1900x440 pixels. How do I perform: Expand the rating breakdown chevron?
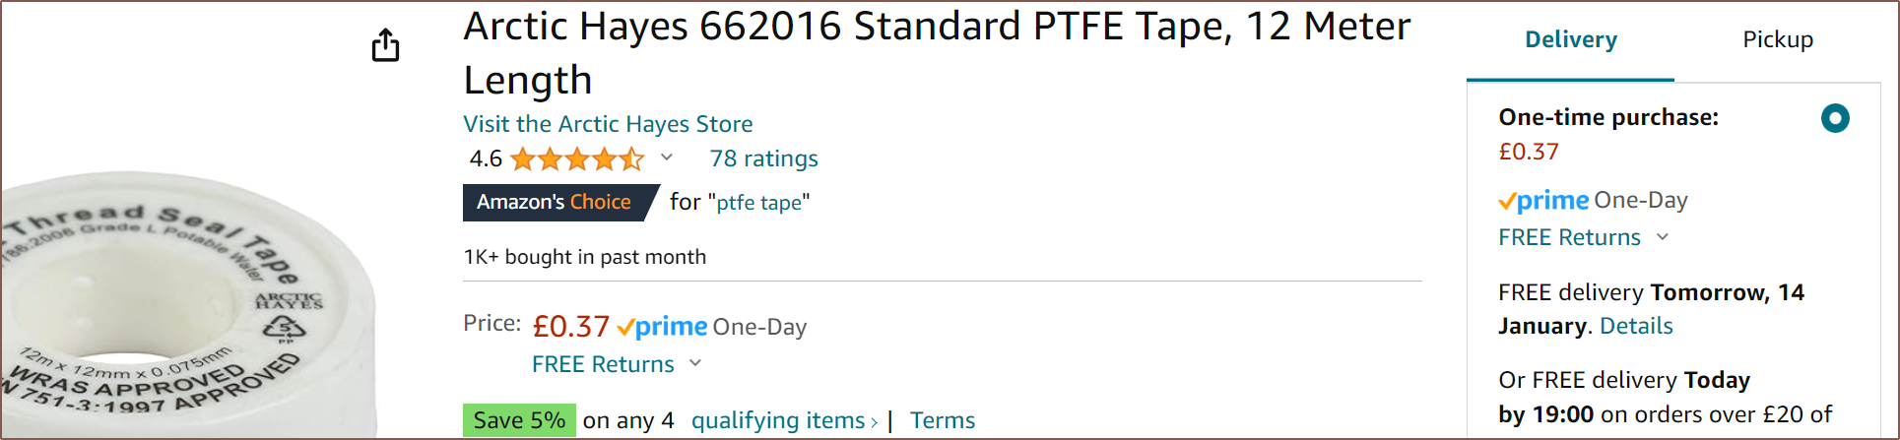point(667,157)
